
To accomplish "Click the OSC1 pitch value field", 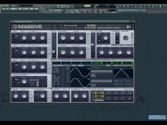I will [x=17, y=36].
